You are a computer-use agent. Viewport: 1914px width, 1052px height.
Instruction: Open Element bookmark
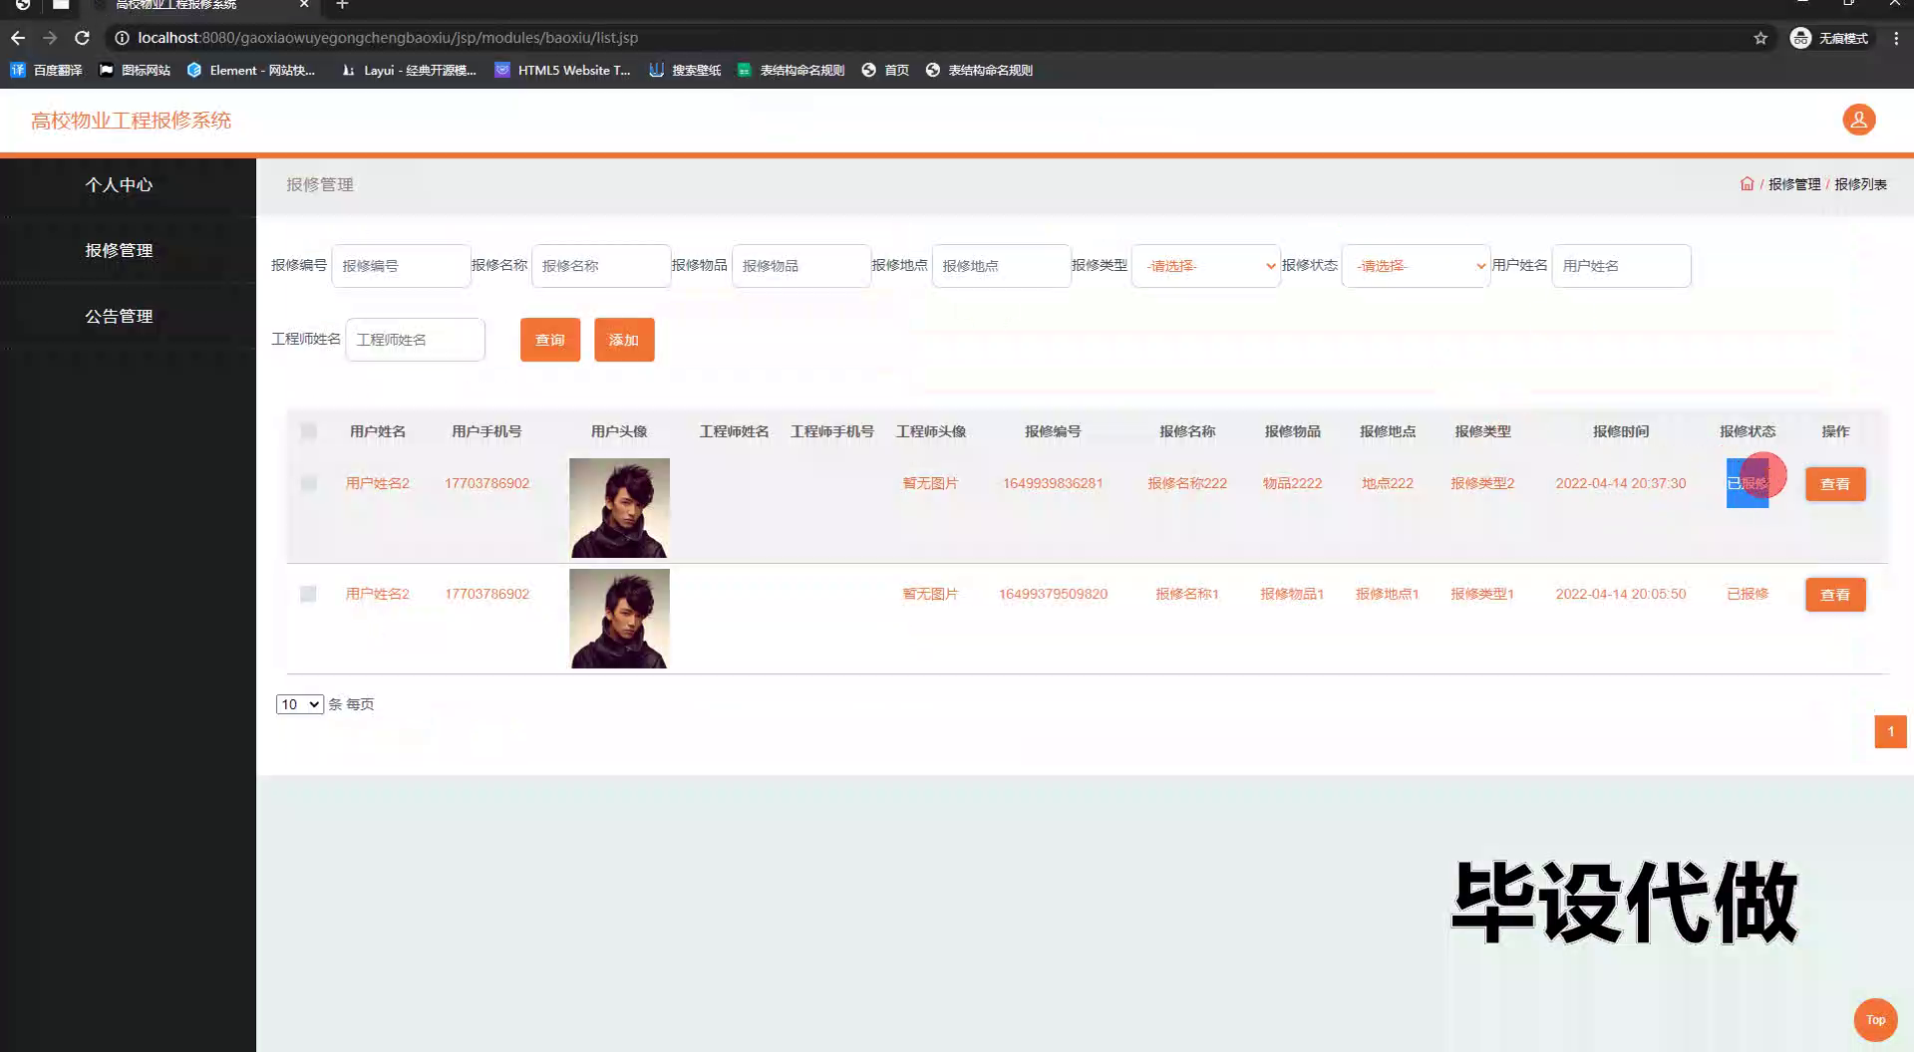click(251, 70)
